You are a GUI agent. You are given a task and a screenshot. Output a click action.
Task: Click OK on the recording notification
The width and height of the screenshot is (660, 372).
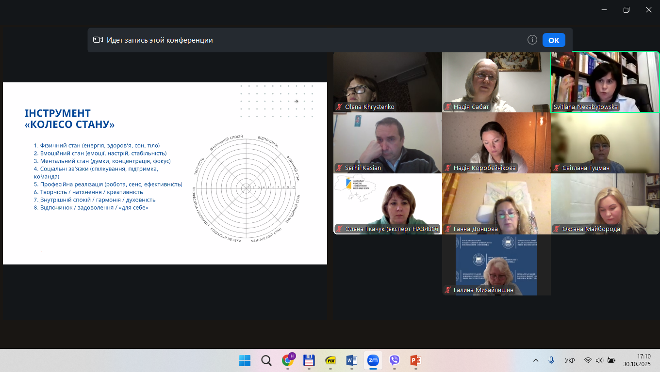554,40
